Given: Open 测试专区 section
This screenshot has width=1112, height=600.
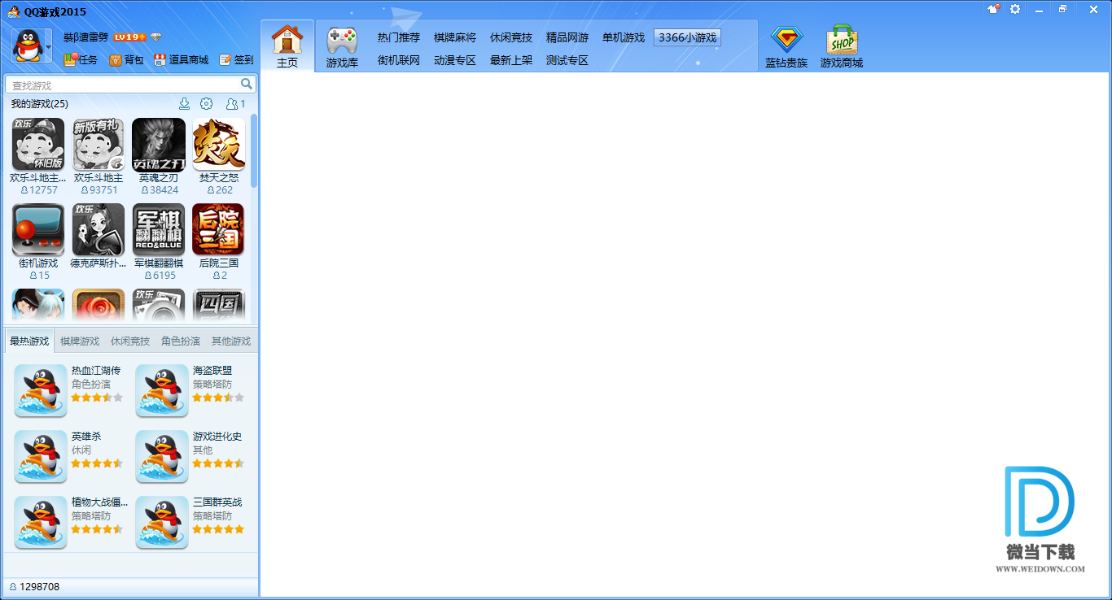Looking at the screenshot, I should tap(567, 60).
